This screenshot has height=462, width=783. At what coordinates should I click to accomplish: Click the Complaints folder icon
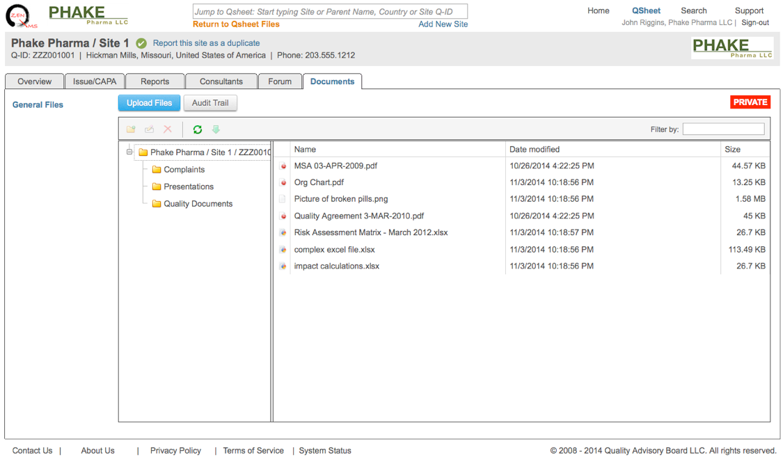[157, 170]
